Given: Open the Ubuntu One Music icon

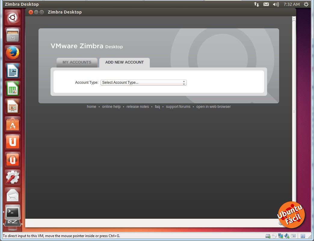Looking at the screenshot, I should (13, 160).
